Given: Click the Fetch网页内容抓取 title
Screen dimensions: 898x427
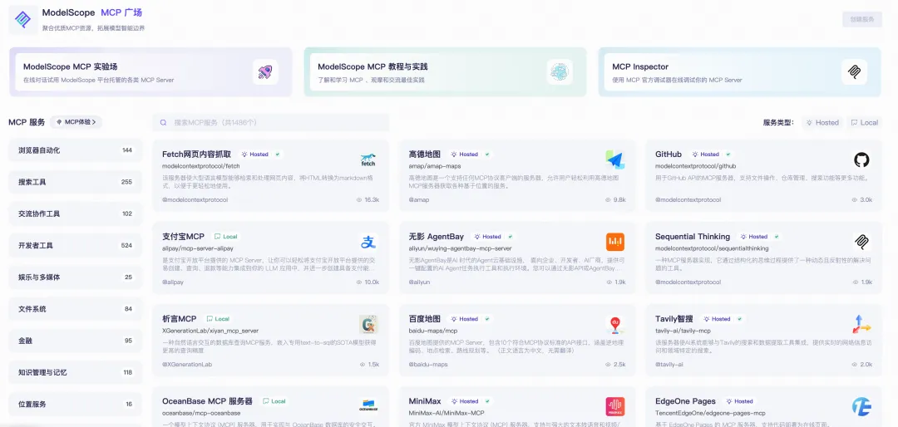Looking at the screenshot, I should (x=196, y=154).
